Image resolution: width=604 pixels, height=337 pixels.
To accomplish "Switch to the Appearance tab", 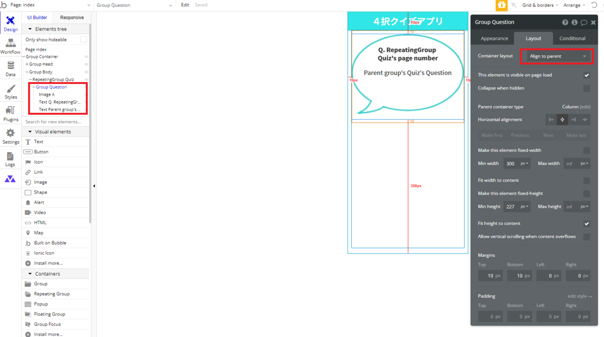I will point(494,38).
